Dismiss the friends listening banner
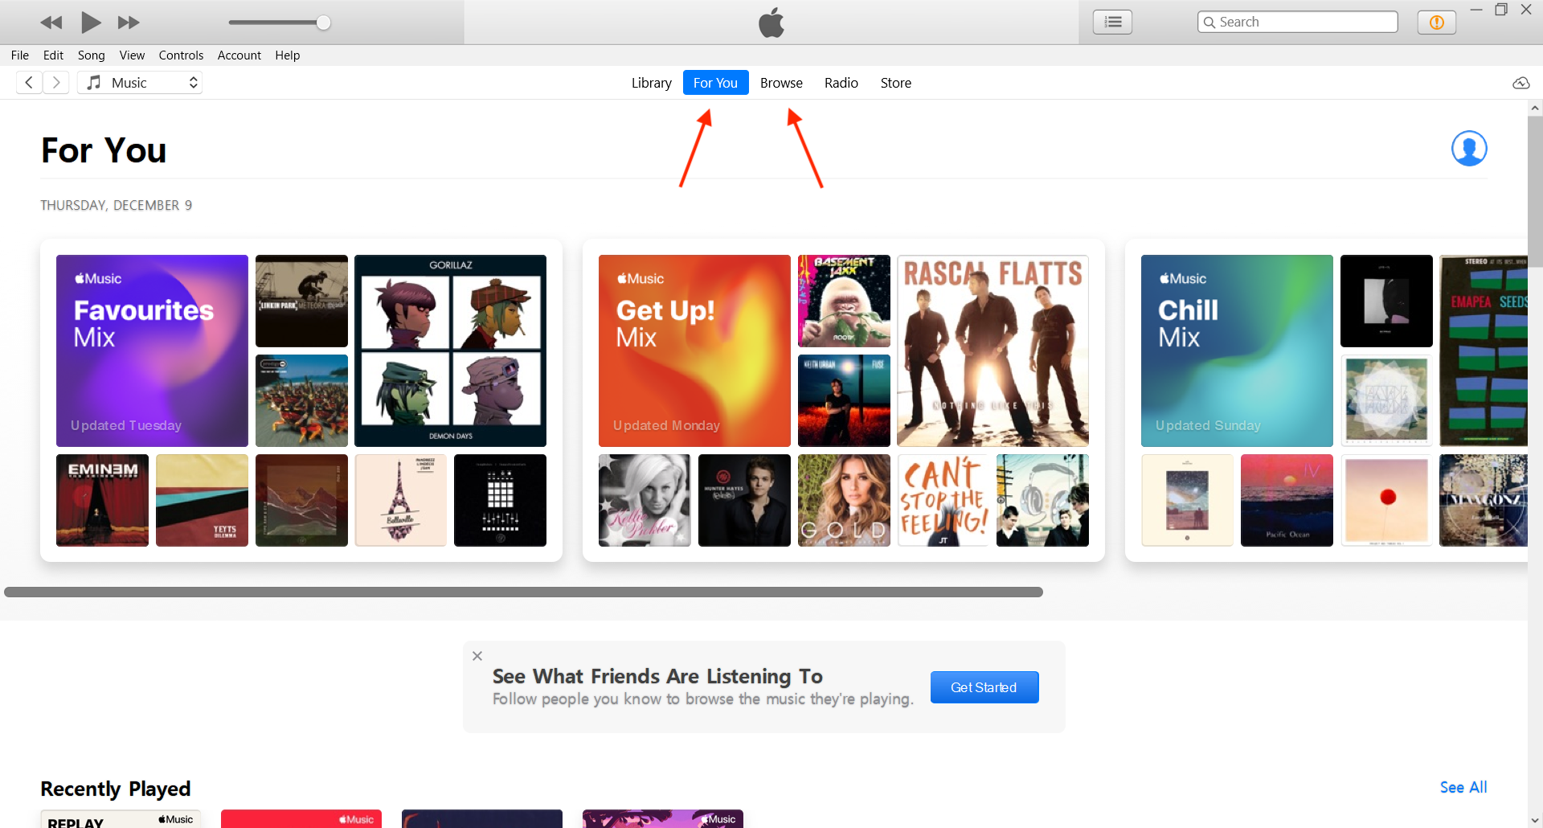 477,656
